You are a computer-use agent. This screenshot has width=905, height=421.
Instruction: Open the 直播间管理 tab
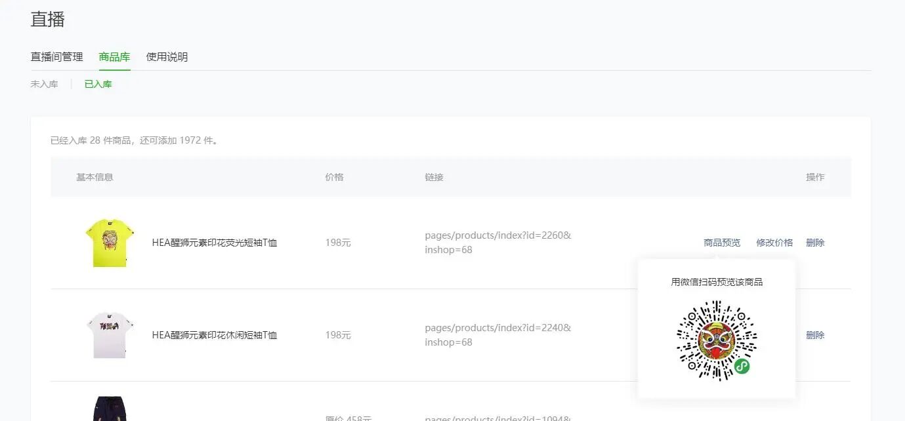57,57
